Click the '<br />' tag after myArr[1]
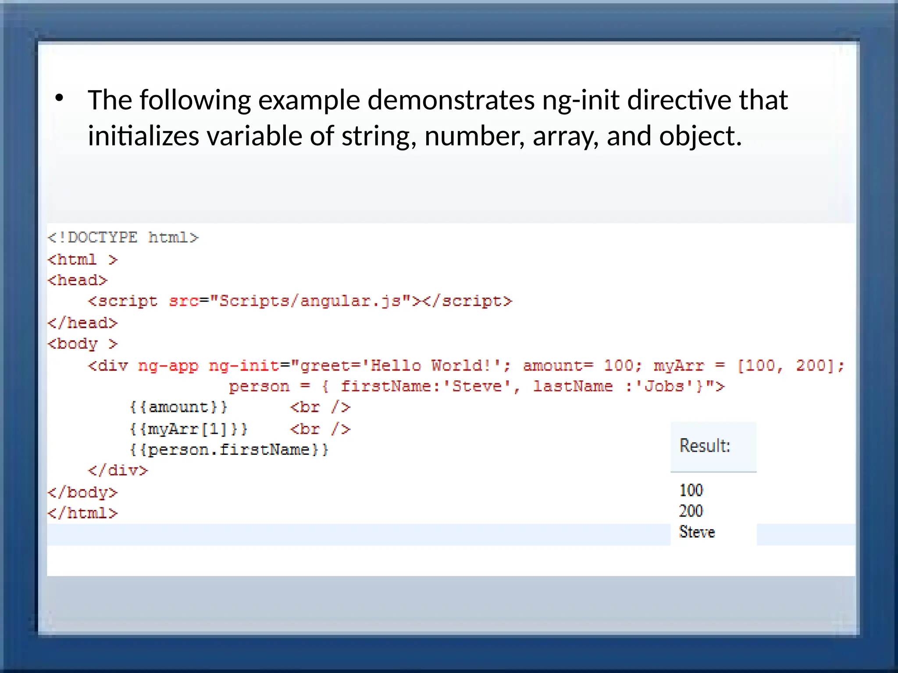The height and width of the screenshot is (673, 898). 320,429
